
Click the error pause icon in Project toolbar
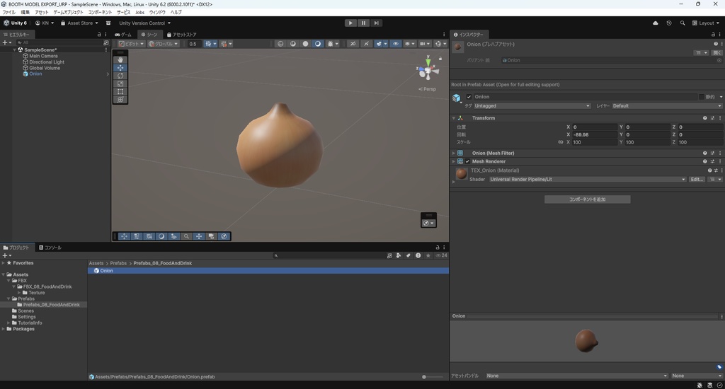coord(418,255)
